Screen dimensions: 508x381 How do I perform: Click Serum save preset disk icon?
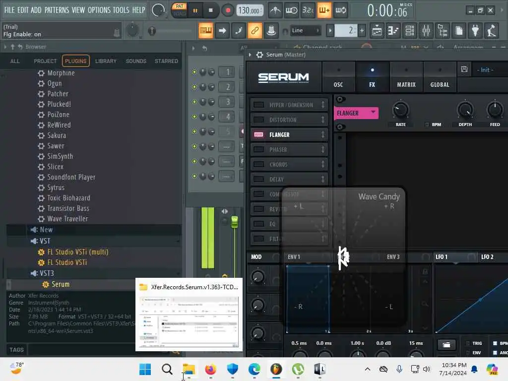(464, 69)
